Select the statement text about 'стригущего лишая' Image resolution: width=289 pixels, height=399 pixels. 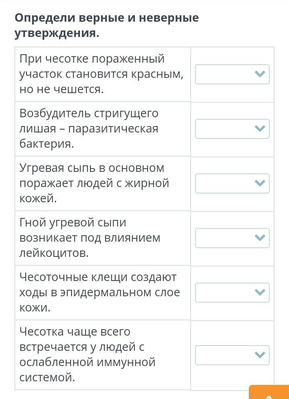point(89,129)
